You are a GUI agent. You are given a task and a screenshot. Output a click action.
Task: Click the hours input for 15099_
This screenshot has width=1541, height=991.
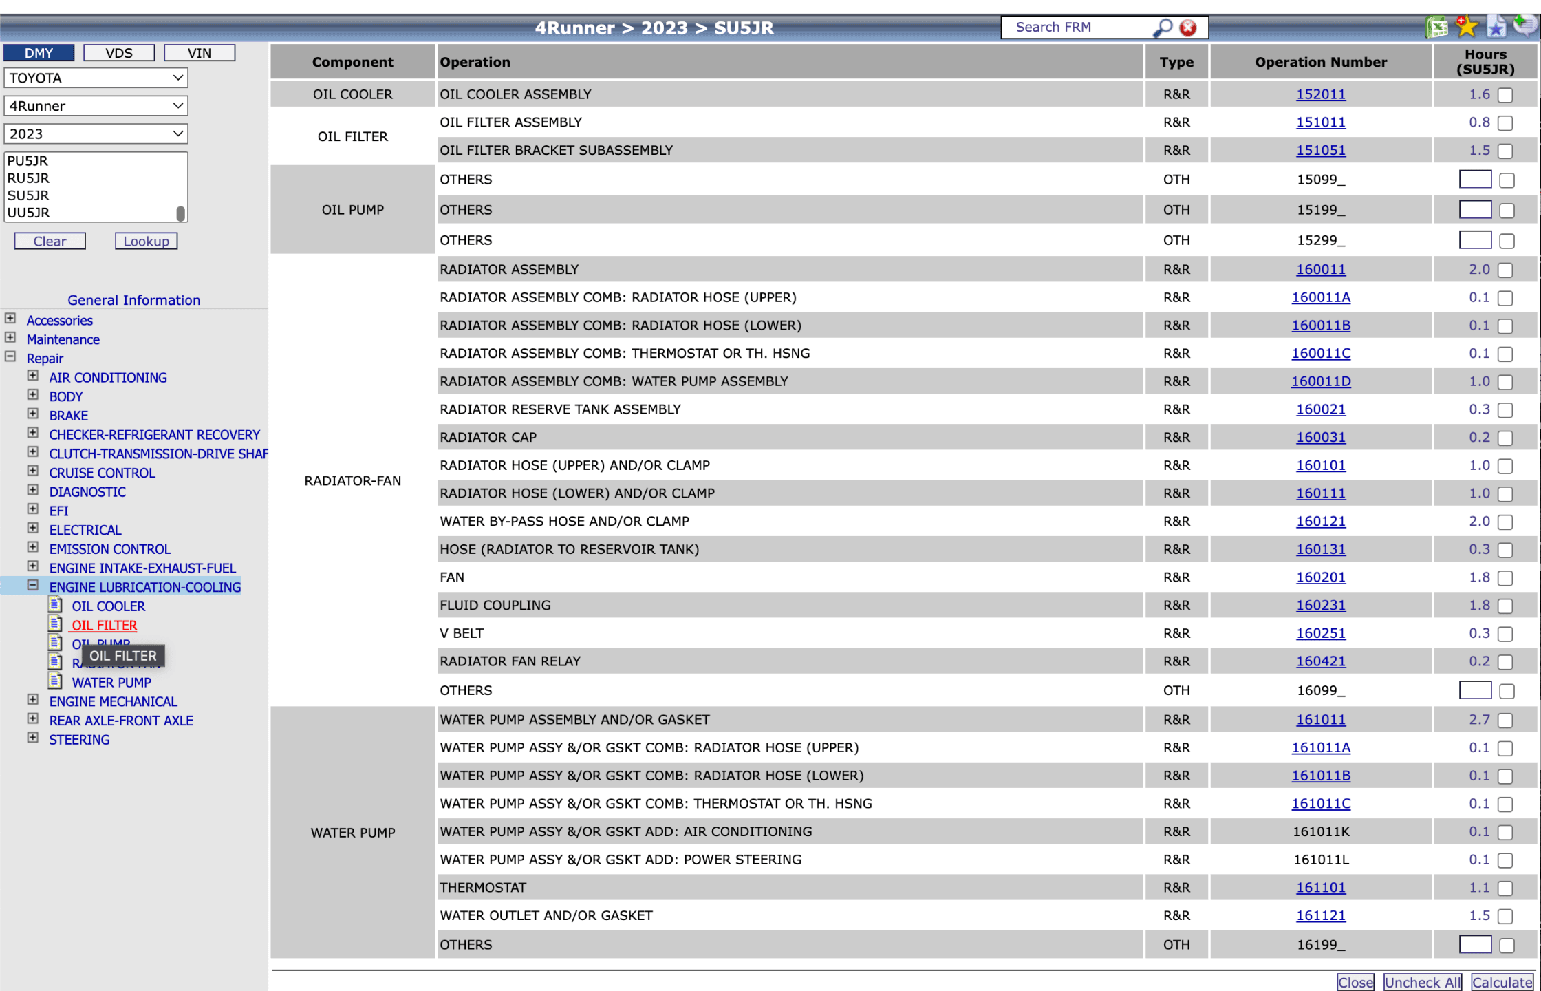1474,180
